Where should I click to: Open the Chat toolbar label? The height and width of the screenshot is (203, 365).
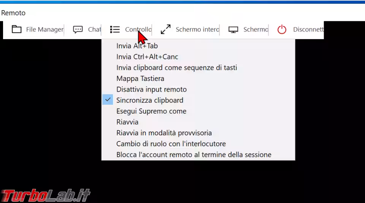(94, 29)
